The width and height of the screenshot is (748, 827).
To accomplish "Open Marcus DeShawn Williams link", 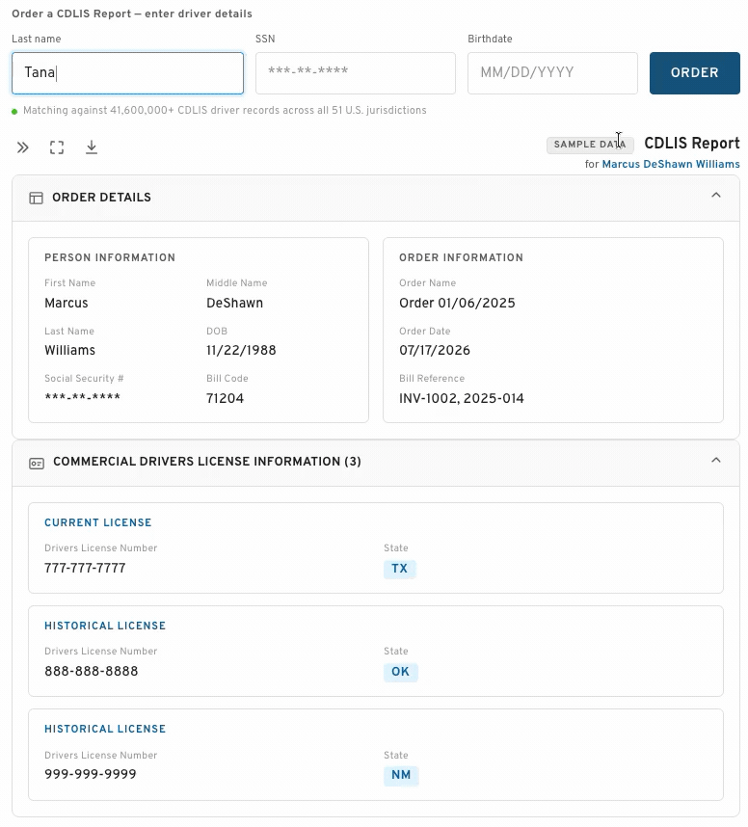I will 671,164.
